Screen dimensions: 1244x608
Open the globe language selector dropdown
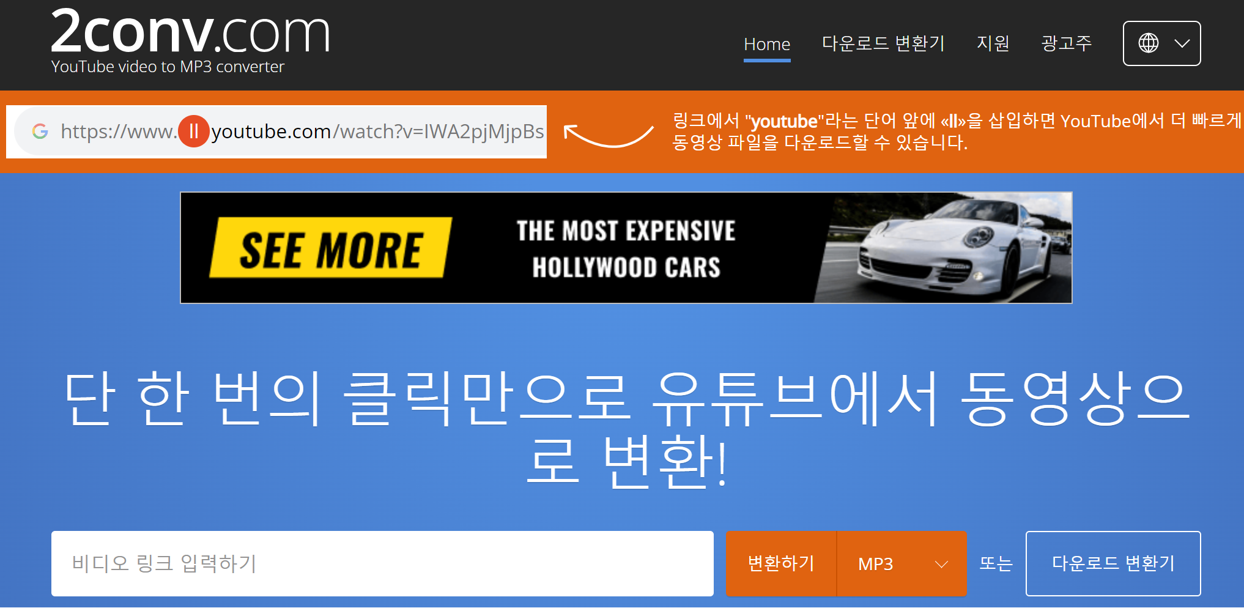tap(1161, 43)
